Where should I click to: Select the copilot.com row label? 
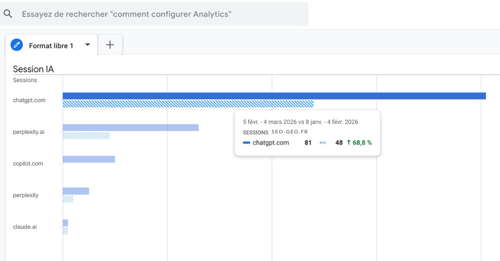tap(28, 163)
